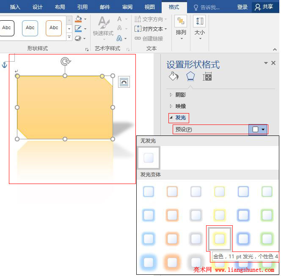Select third-row green glow variation
Image resolution: width=281 pixels, height=276 pixels.
coord(267,238)
